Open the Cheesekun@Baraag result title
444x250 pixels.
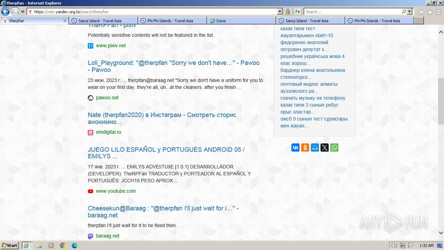[163, 212]
